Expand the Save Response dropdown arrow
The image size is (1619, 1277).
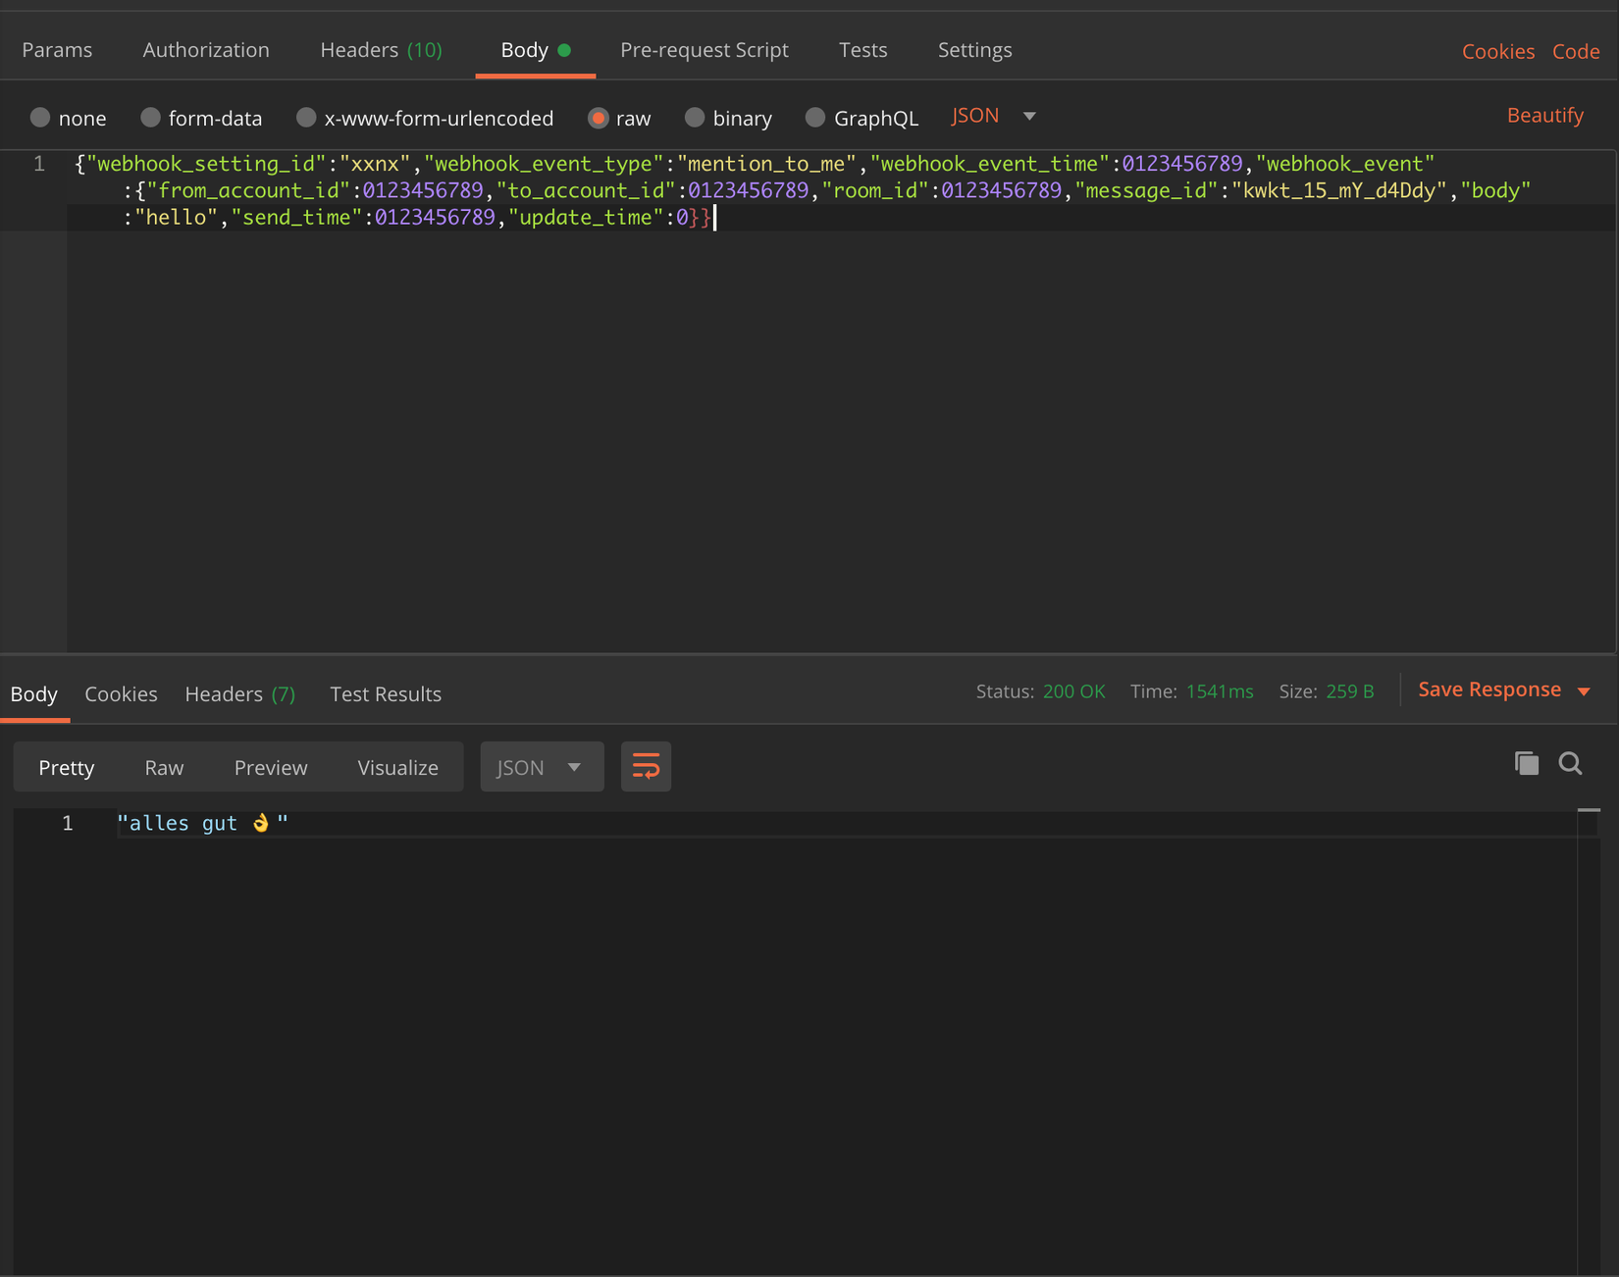pos(1584,691)
